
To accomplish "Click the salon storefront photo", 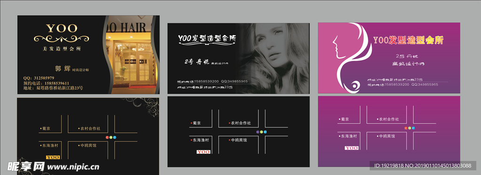I will 132,55.
